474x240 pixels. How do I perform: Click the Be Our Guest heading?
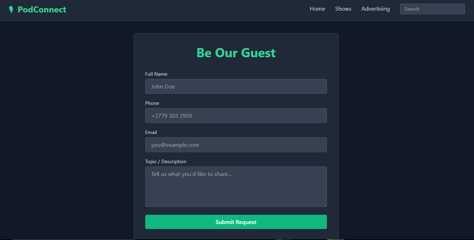point(236,53)
